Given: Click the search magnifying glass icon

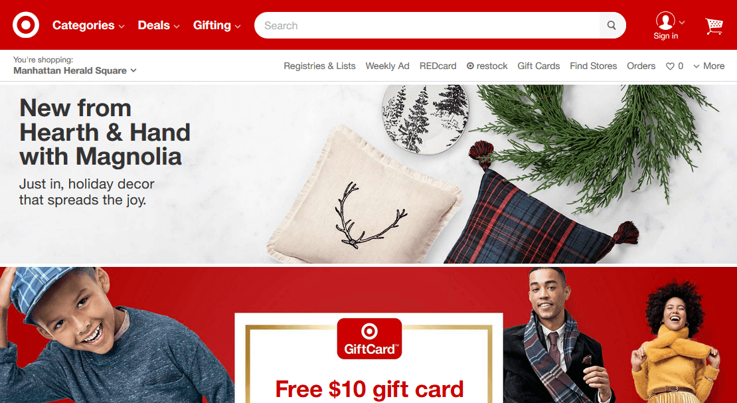Looking at the screenshot, I should 612,25.
